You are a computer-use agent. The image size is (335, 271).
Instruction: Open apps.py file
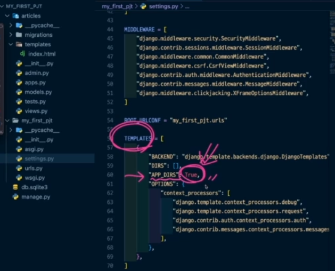click(35, 82)
